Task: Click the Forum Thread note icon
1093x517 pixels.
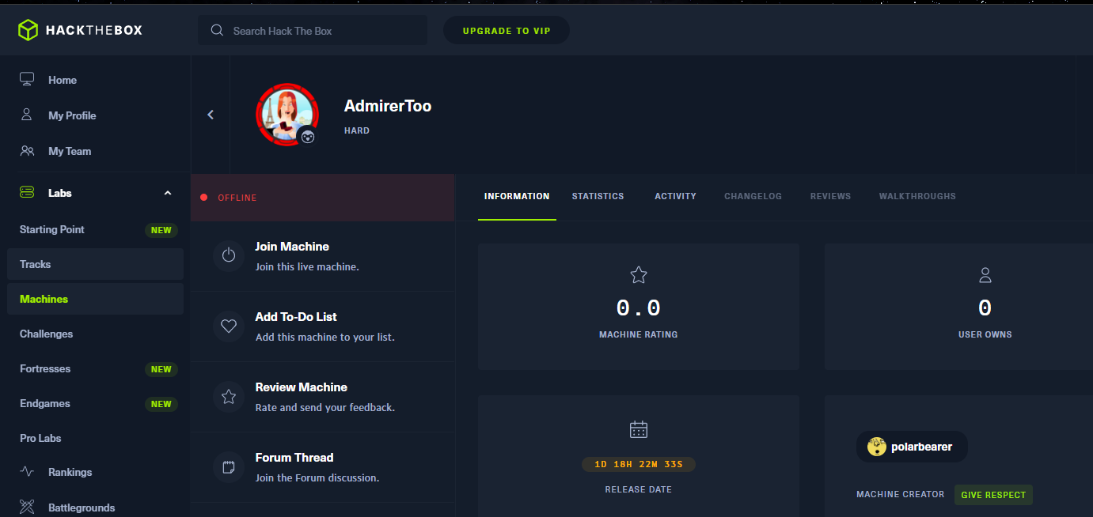Action: tap(229, 467)
